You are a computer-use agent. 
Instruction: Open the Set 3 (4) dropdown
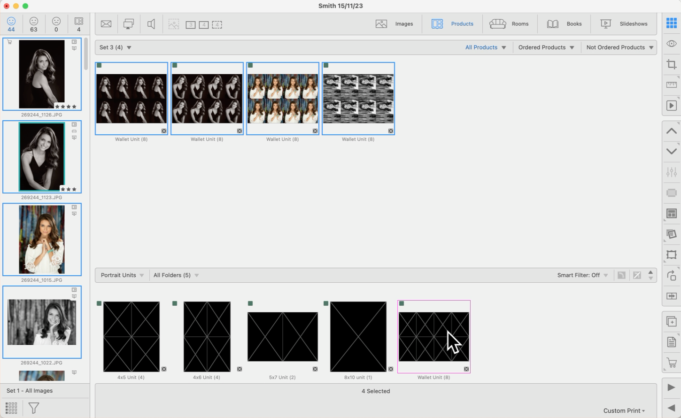(x=116, y=47)
